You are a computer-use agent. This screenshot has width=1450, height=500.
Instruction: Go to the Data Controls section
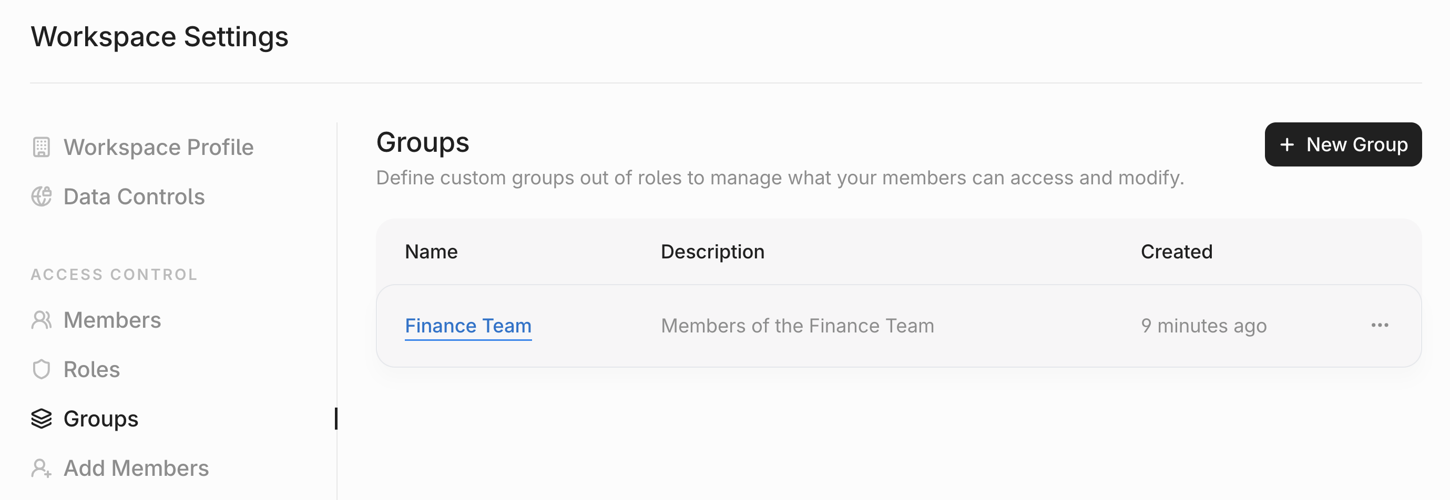tap(134, 197)
